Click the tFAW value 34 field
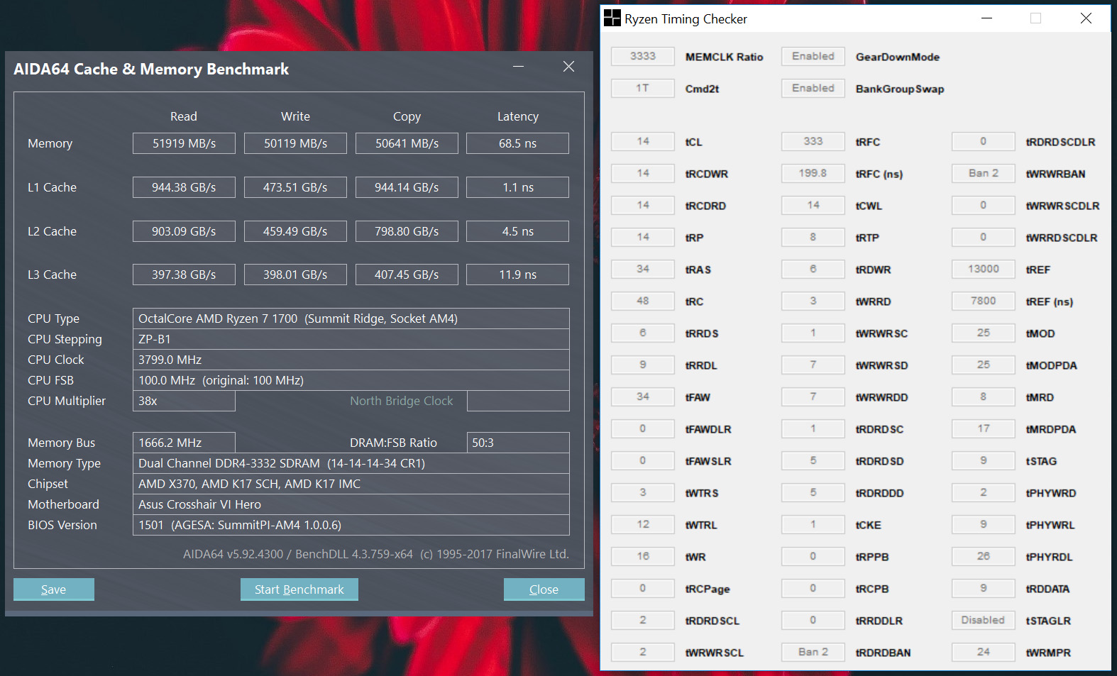The height and width of the screenshot is (676, 1117). pyautogui.click(x=643, y=397)
